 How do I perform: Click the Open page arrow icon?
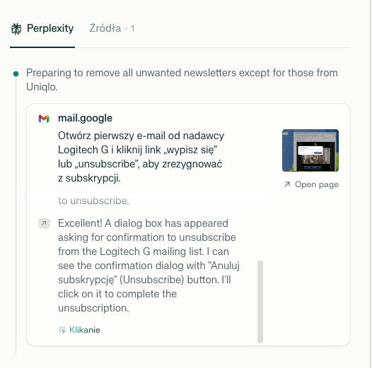(287, 184)
